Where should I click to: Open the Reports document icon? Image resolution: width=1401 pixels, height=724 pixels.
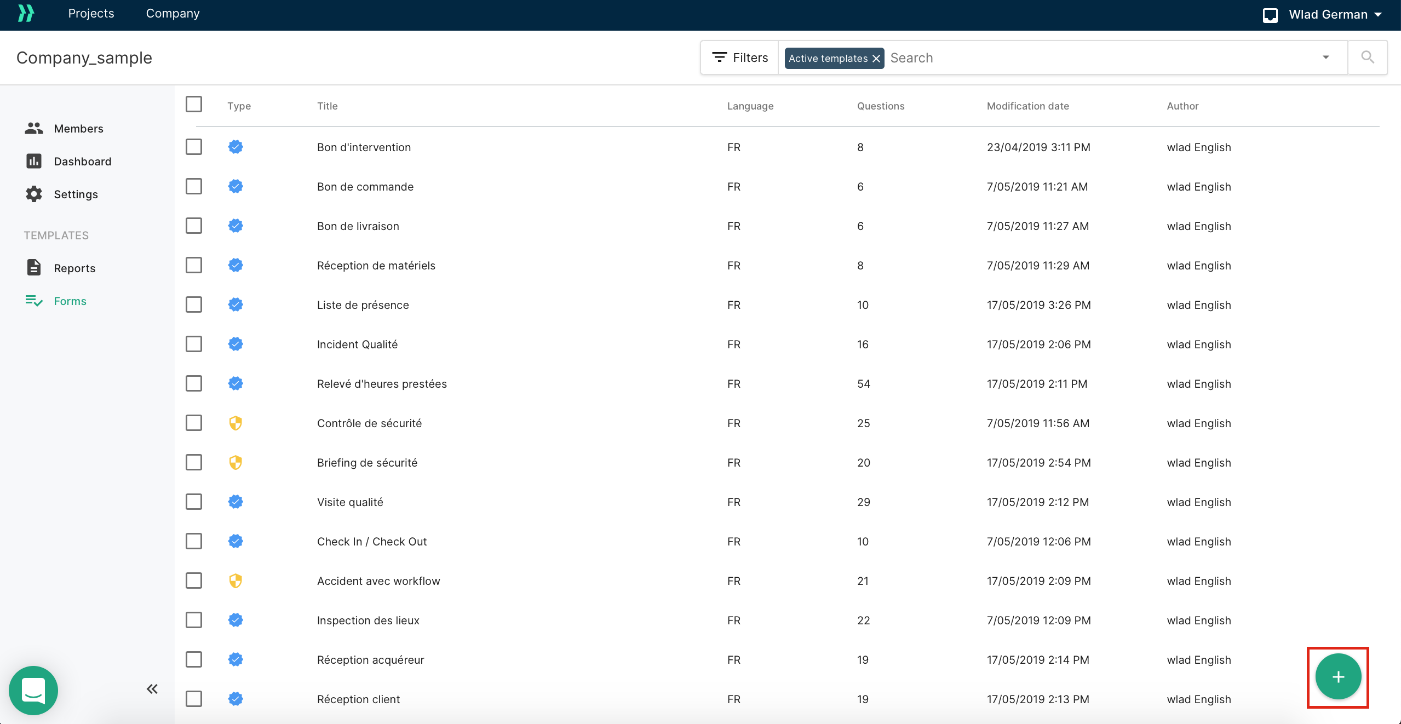34,268
